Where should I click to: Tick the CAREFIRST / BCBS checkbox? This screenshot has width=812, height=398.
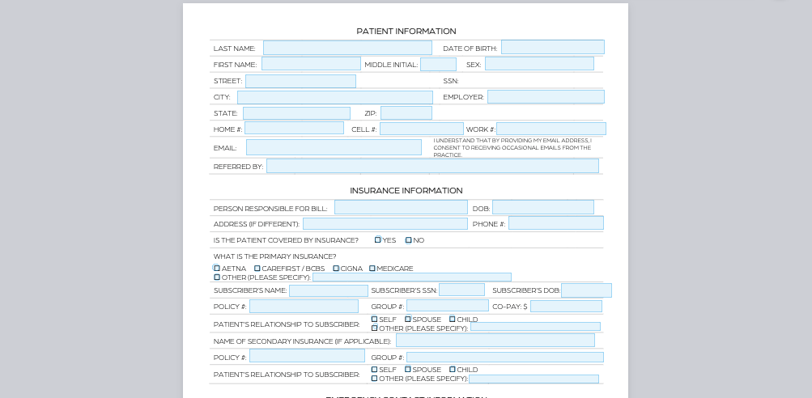tap(257, 268)
